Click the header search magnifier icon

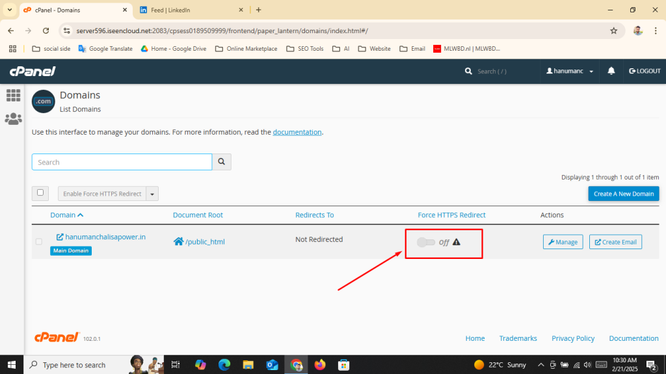(x=468, y=71)
